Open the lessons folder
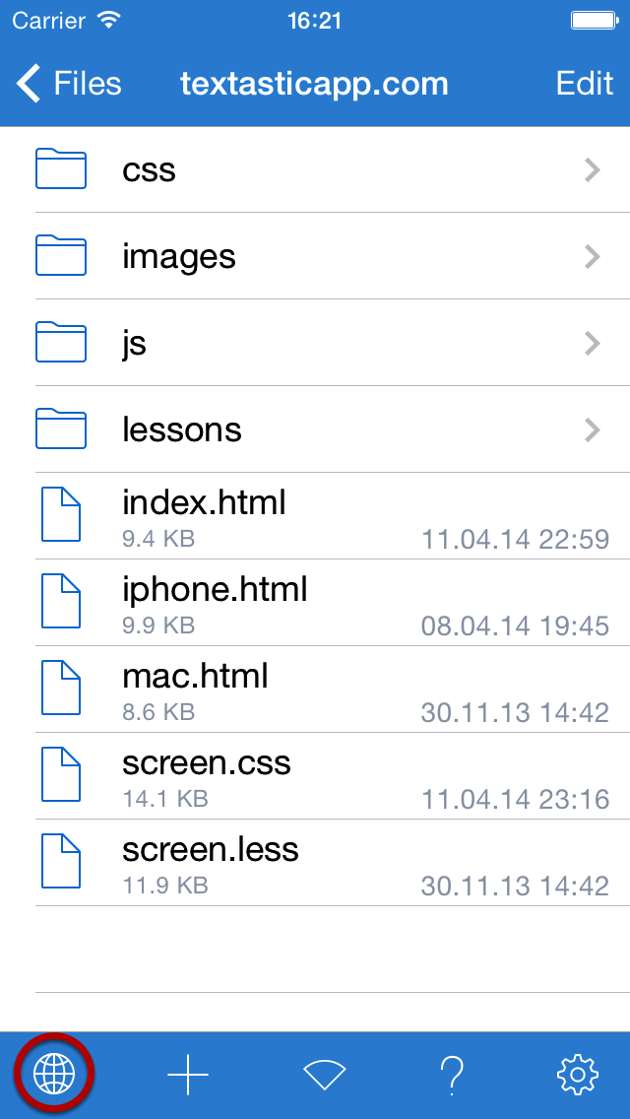This screenshot has height=1119, width=630. tap(315, 429)
